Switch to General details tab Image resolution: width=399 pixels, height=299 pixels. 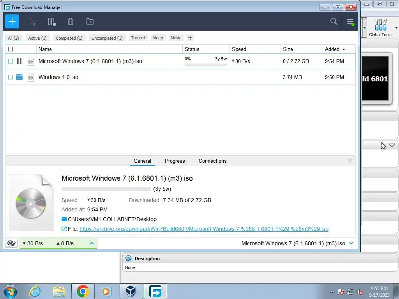coord(142,161)
